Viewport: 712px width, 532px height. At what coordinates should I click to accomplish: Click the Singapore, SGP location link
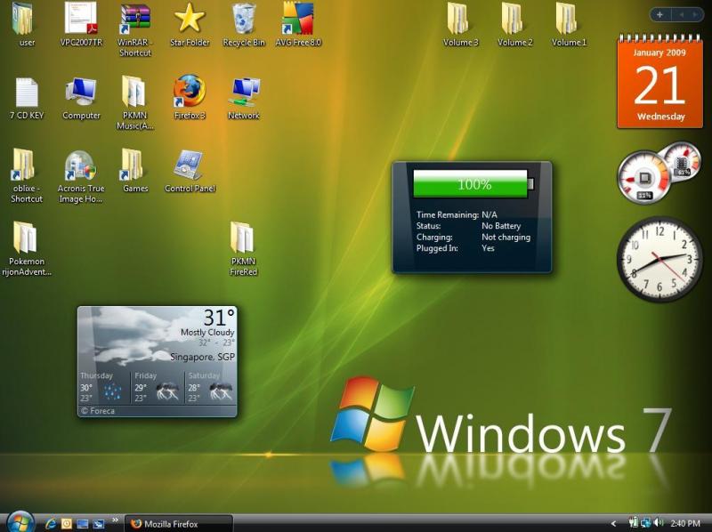click(203, 357)
